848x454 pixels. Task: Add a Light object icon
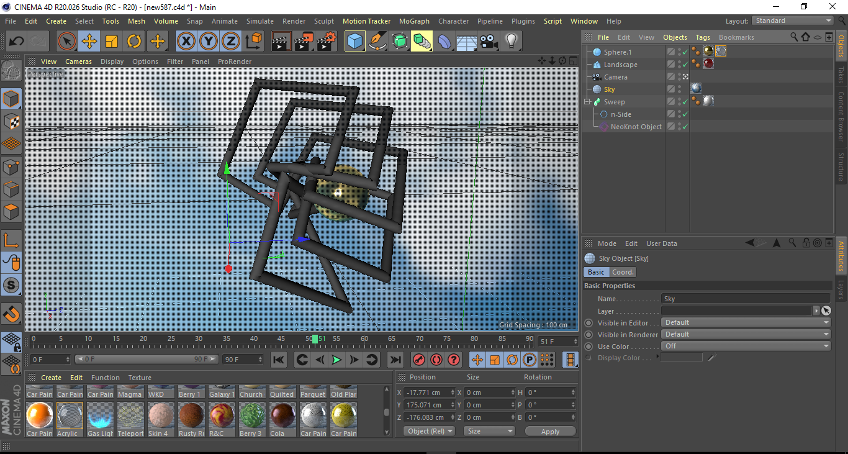pos(511,42)
